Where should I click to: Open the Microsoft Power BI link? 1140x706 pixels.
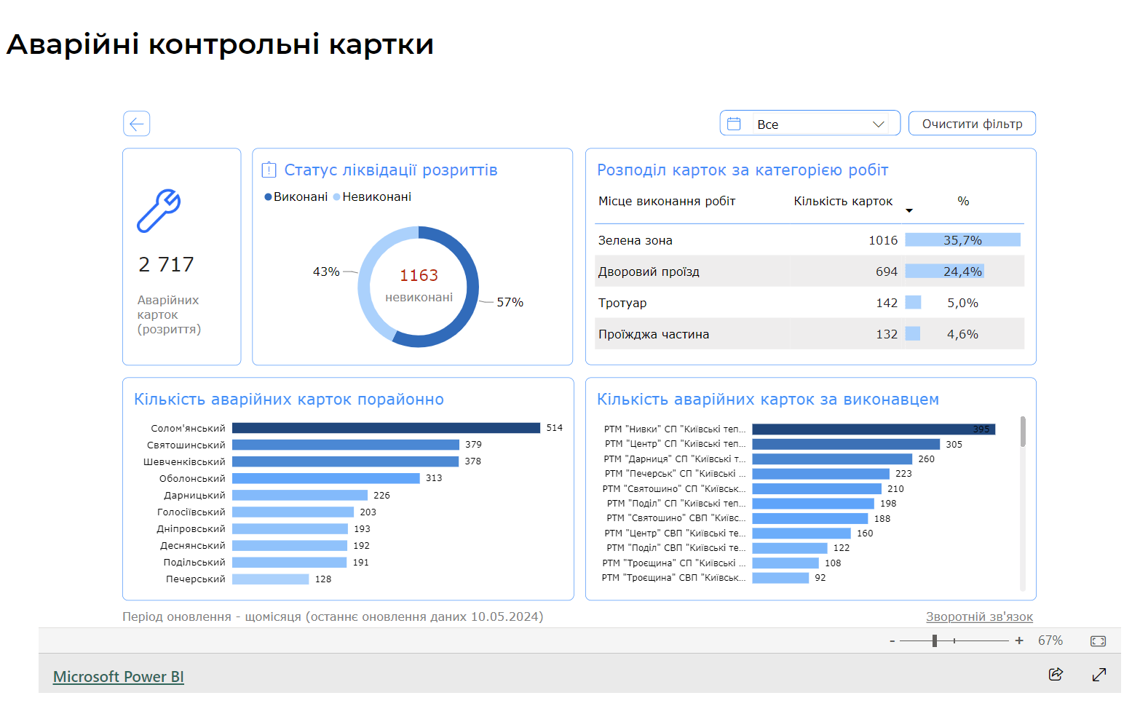point(118,677)
